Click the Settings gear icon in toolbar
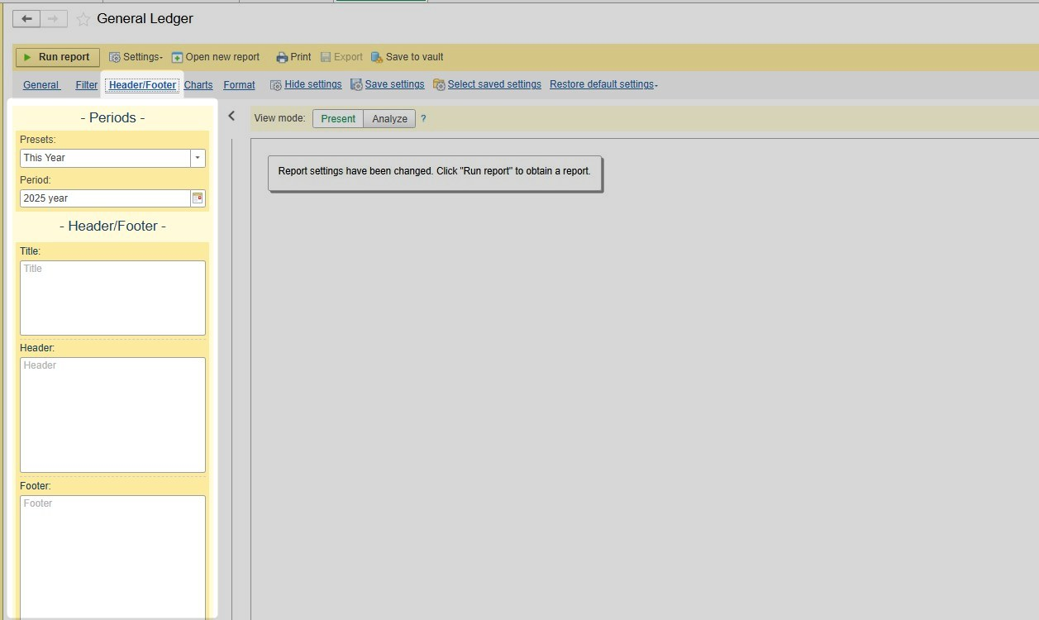The width and height of the screenshot is (1039, 620). (115, 57)
